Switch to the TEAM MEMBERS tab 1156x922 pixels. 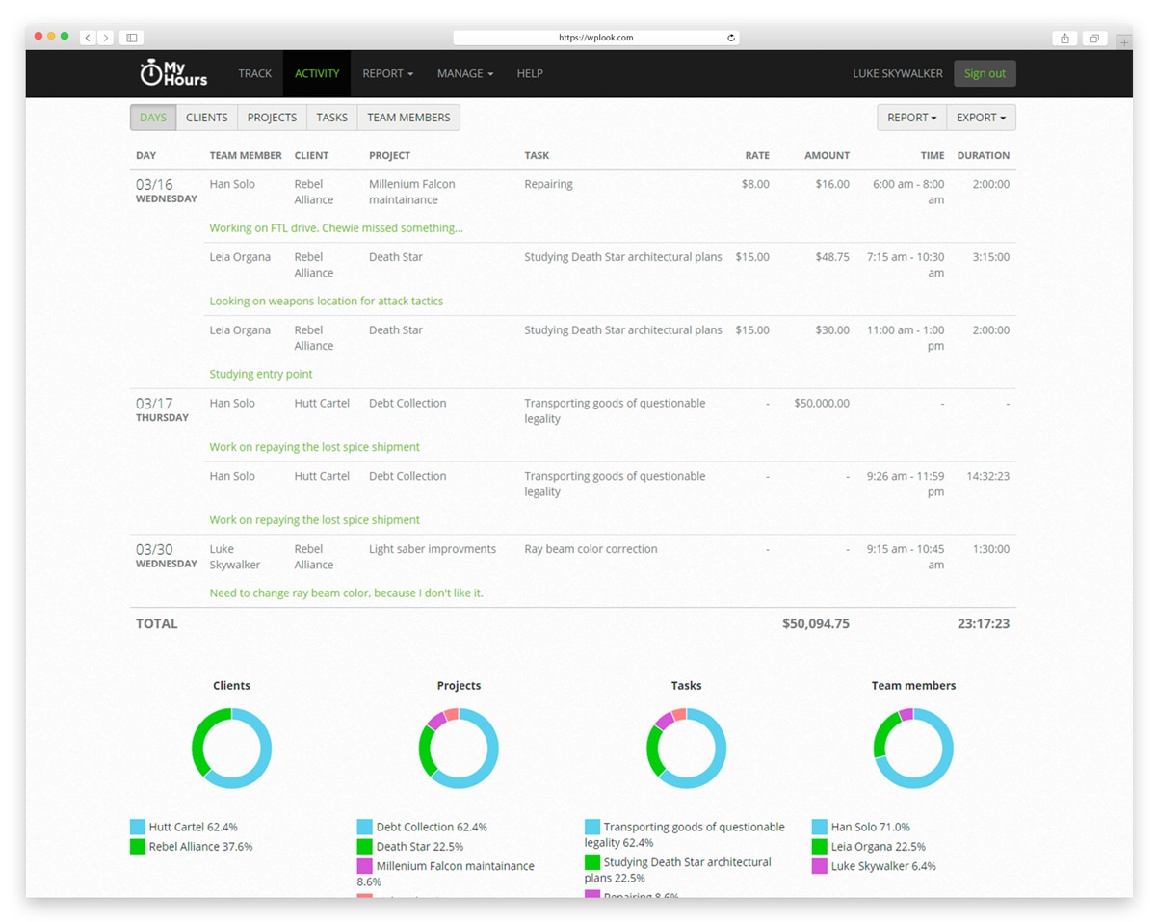pyautogui.click(x=408, y=117)
